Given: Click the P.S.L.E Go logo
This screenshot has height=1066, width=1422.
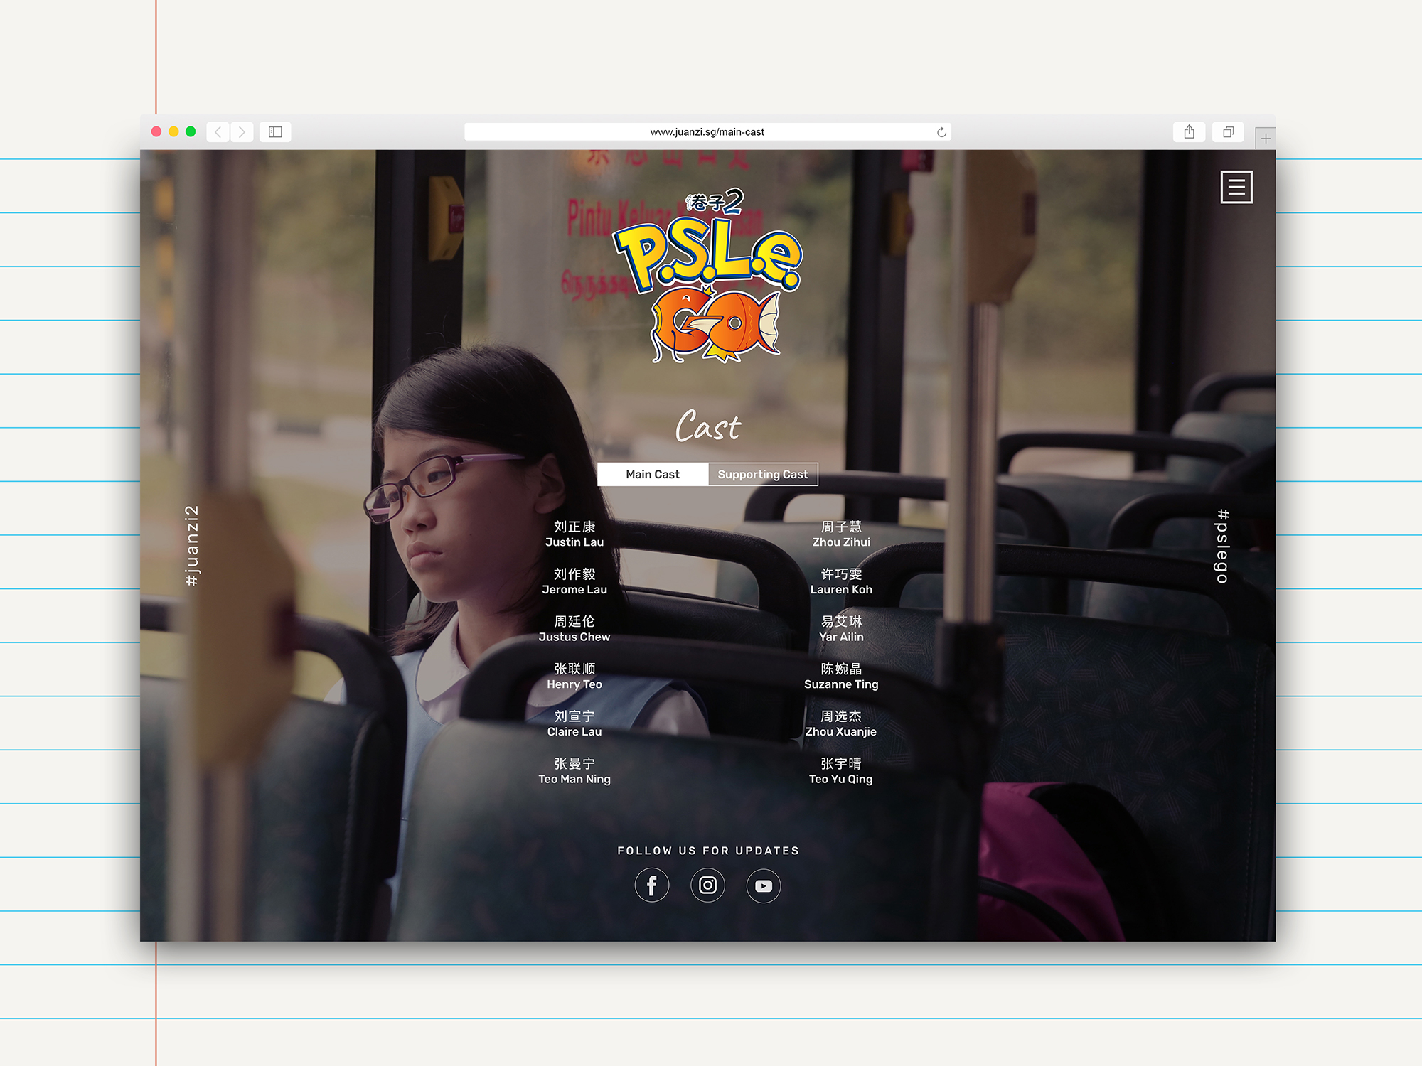Looking at the screenshot, I should (708, 276).
